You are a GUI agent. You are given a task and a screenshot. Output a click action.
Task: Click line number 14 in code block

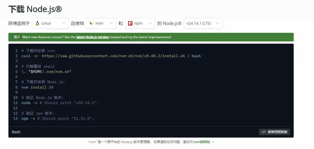tap(15, 118)
